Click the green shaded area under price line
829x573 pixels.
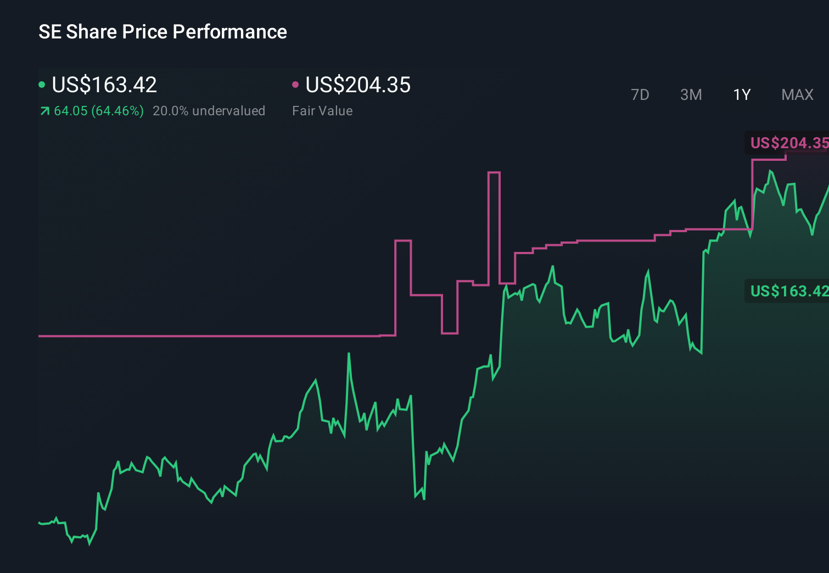[x=604, y=439]
